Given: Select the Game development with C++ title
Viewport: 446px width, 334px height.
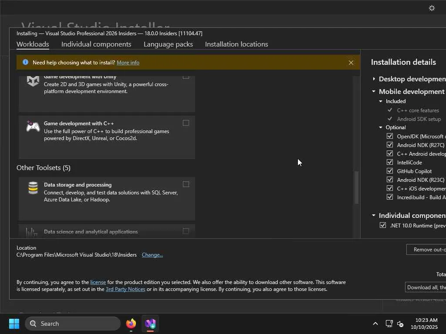Looking at the screenshot, I should (79, 123).
